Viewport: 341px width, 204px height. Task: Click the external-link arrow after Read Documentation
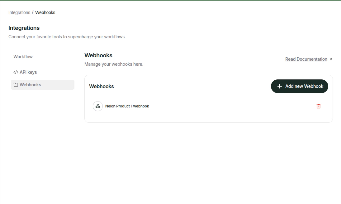(x=331, y=59)
